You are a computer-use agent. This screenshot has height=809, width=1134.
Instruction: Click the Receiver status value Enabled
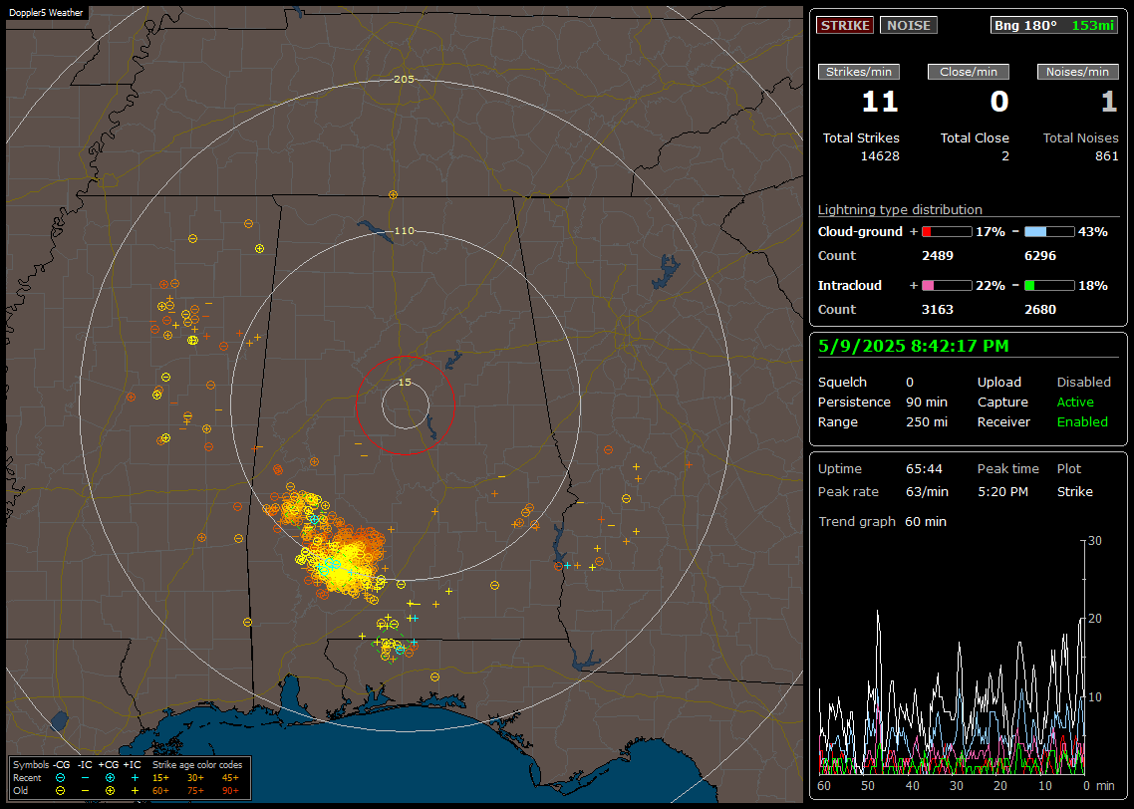click(1082, 422)
